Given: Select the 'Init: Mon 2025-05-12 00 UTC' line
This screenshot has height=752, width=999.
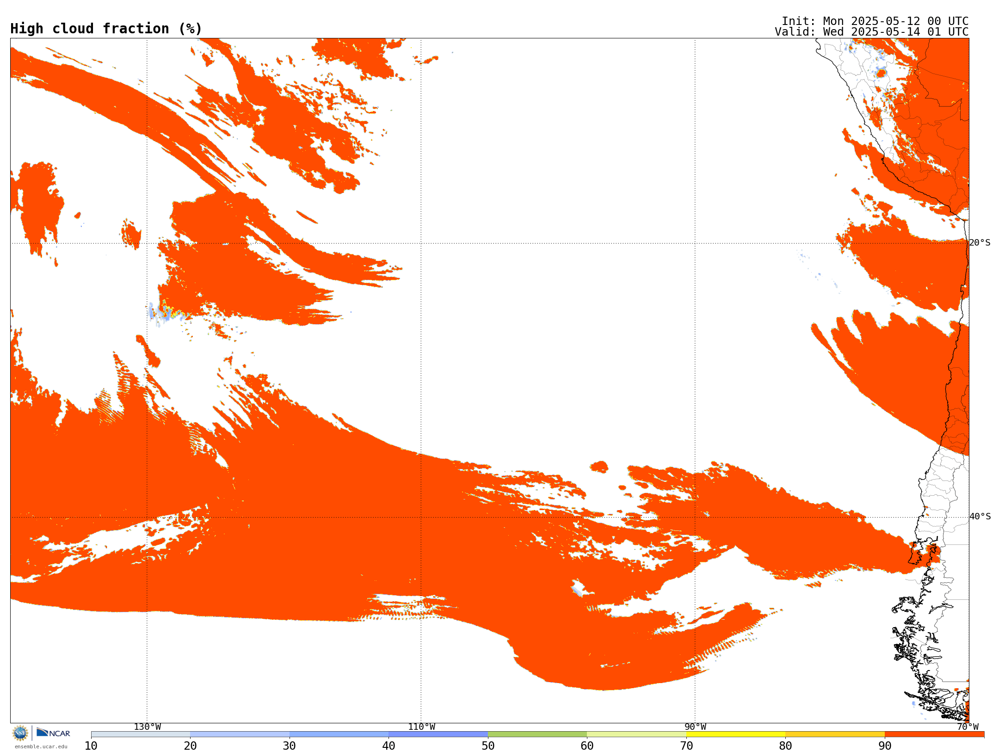Looking at the screenshot, I should tap(875, 21).
